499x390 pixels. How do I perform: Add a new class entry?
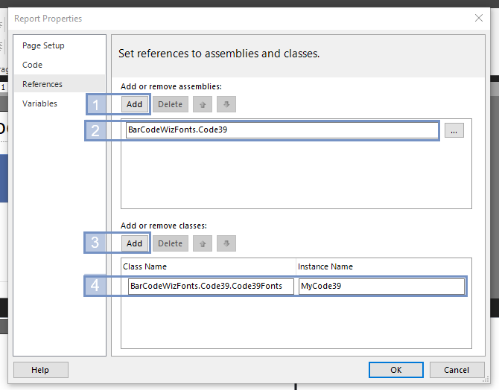[134, 243]
